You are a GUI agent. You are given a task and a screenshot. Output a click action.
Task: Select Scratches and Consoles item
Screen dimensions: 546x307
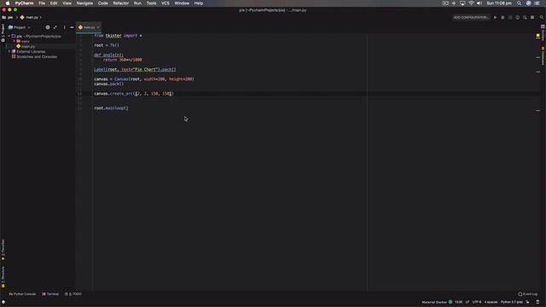(37, 57)
